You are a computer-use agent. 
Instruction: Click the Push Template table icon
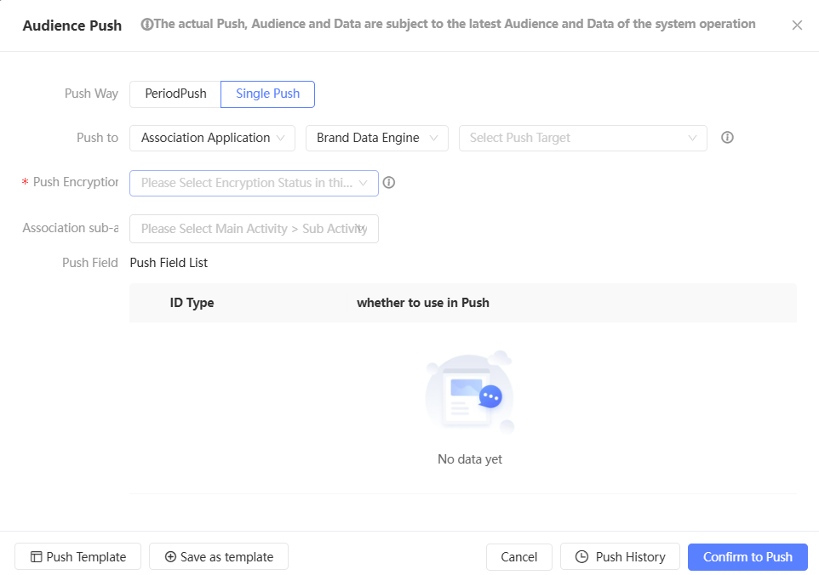(37, 557)
